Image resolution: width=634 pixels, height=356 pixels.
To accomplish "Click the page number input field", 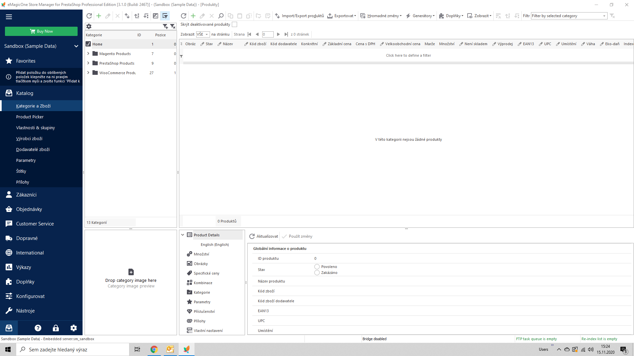I will [267, 34].
